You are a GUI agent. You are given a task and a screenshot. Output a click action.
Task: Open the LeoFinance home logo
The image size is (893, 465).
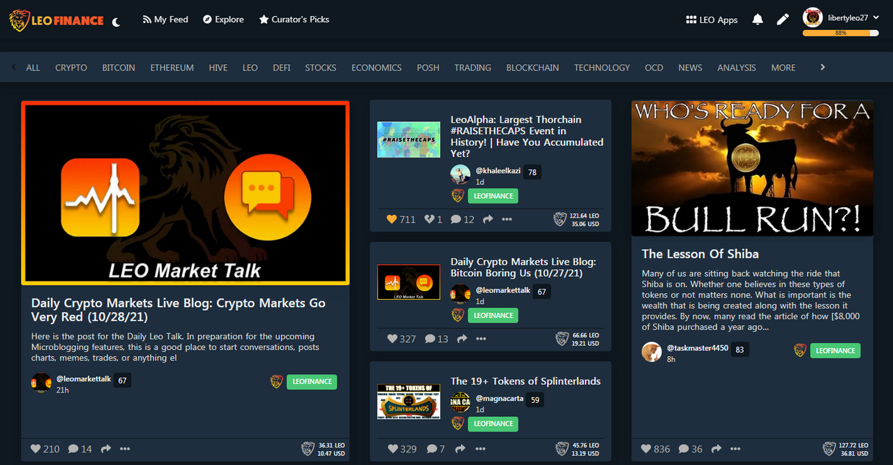tap(56, 20)
